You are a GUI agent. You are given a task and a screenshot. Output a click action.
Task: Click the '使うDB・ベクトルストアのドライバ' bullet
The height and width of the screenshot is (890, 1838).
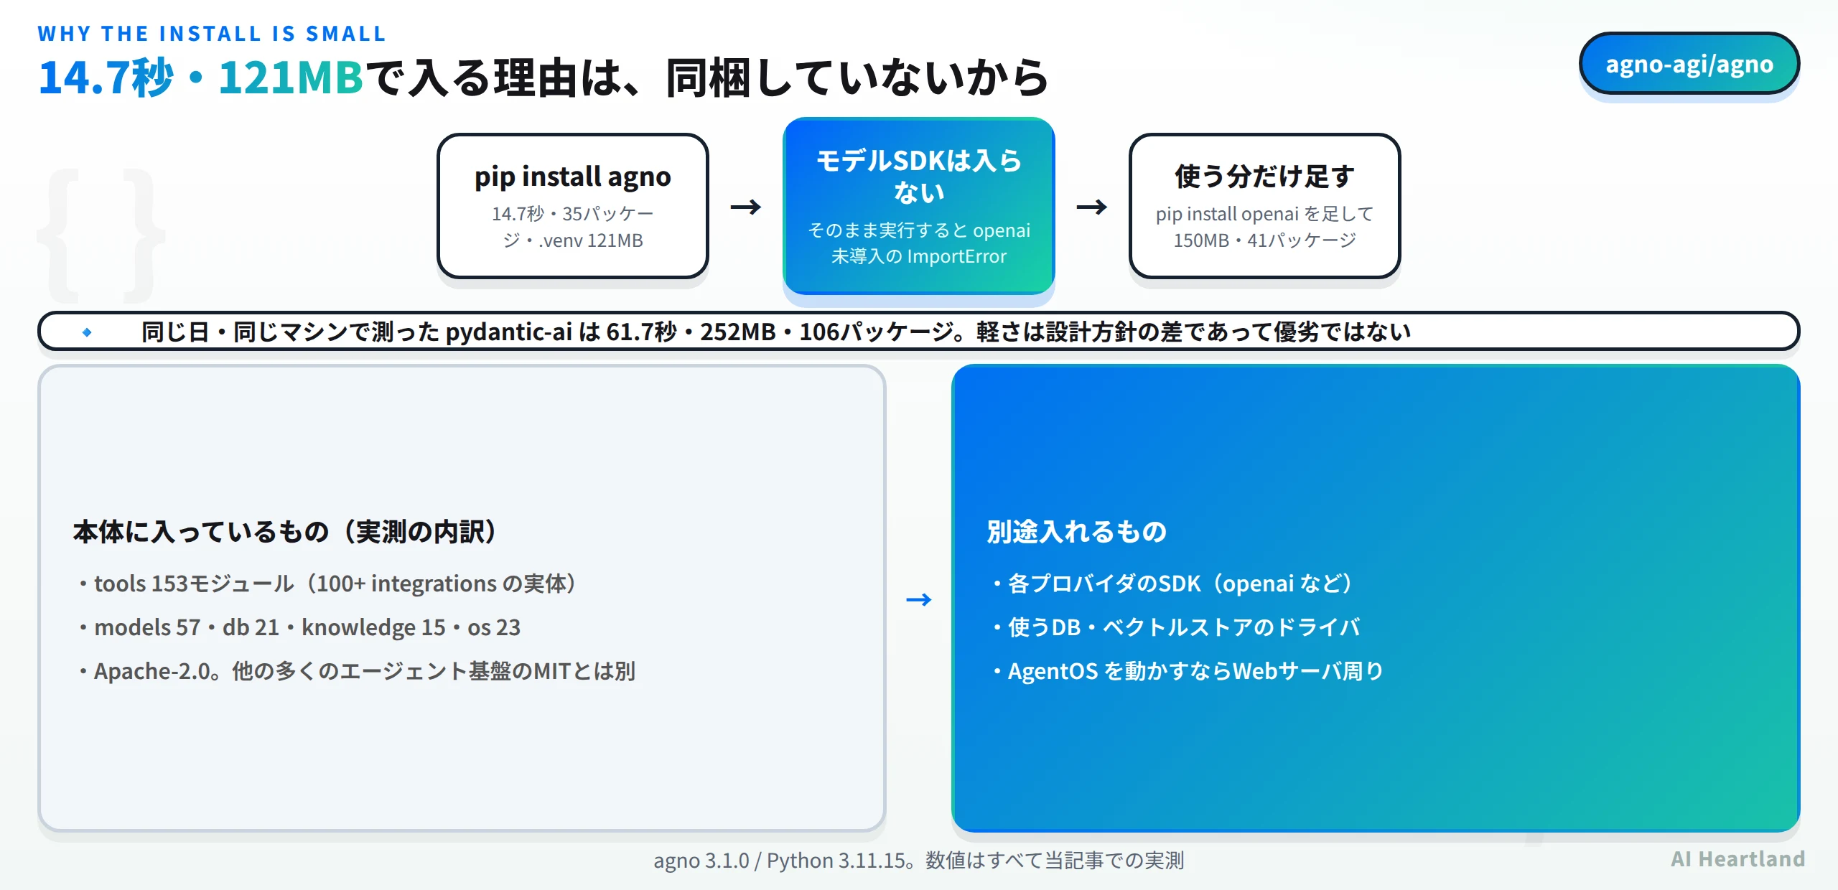coord(1176,627)
